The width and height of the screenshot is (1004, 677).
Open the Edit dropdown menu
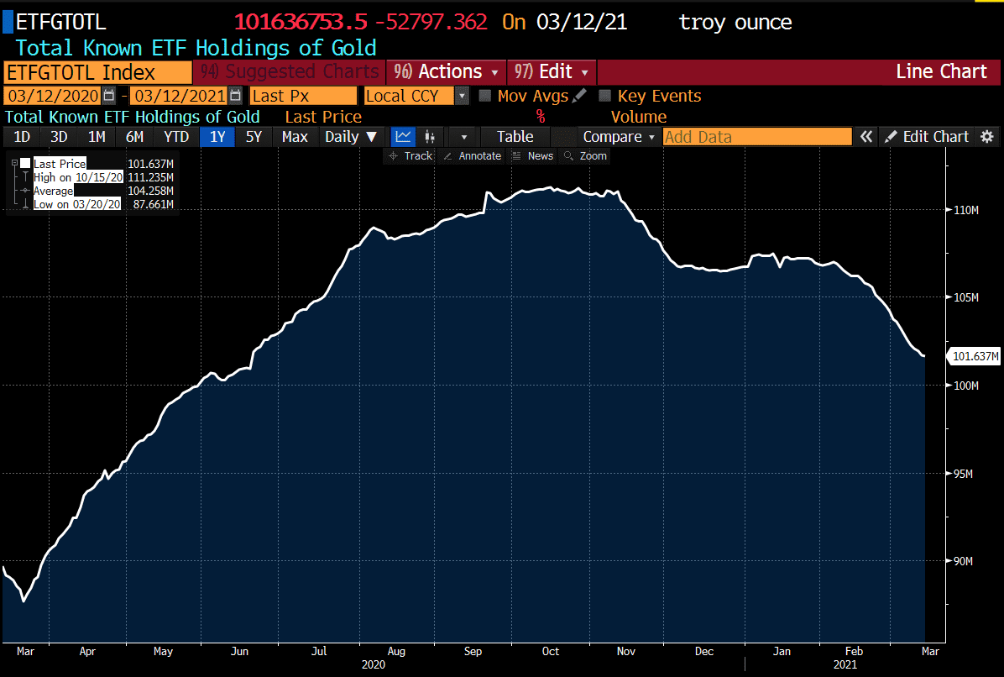[552, 71]
